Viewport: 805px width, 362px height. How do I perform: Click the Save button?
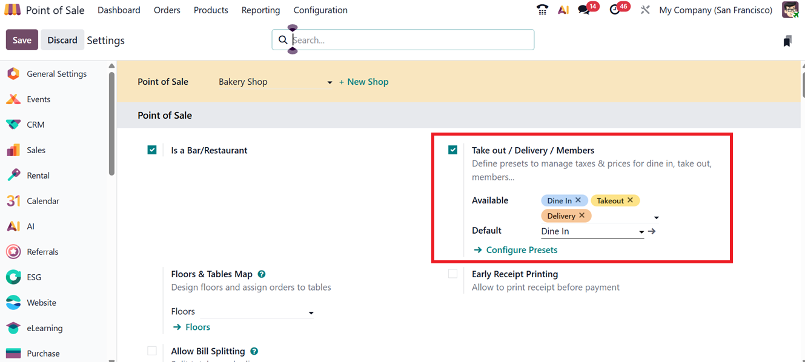click(22, 40)
